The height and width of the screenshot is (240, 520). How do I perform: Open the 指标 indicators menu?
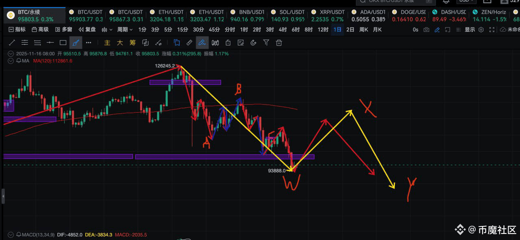tap(17, 29)
